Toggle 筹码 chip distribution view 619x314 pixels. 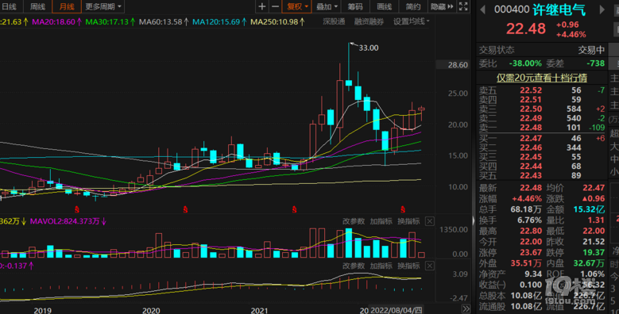click(x=355, y=6)
